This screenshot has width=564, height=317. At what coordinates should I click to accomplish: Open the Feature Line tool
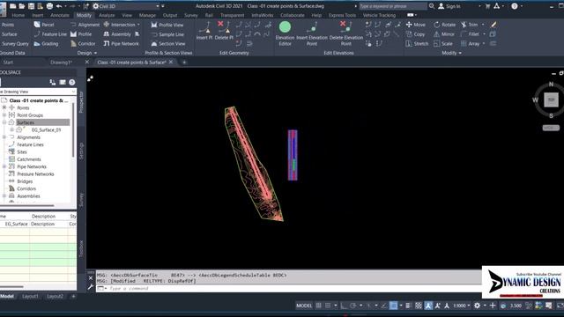[x=50, y=34]
